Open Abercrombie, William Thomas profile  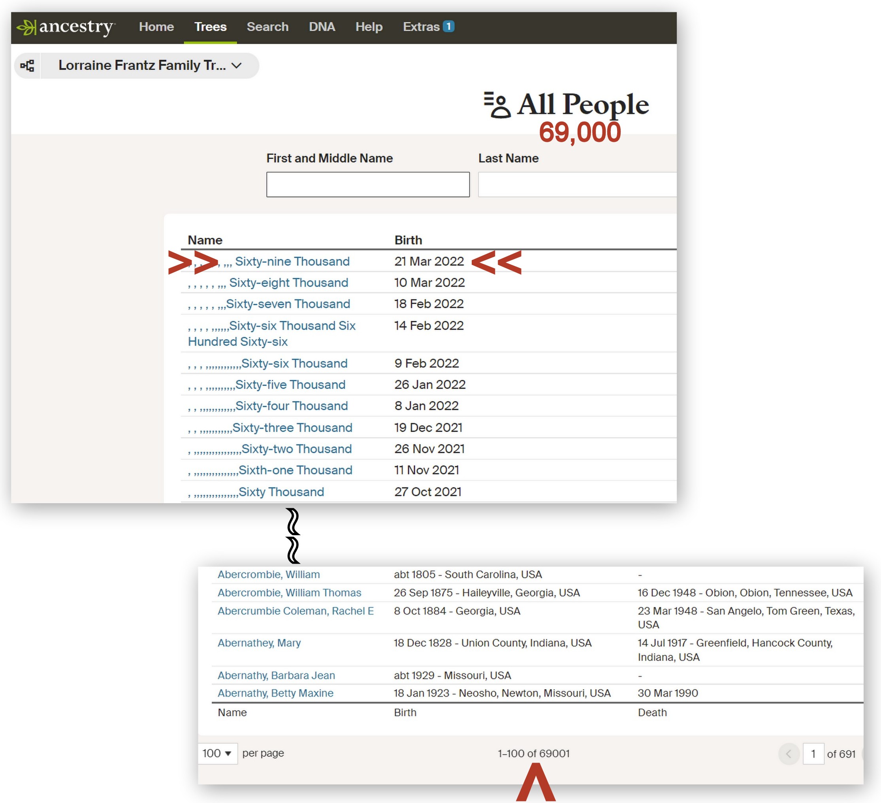289,592
